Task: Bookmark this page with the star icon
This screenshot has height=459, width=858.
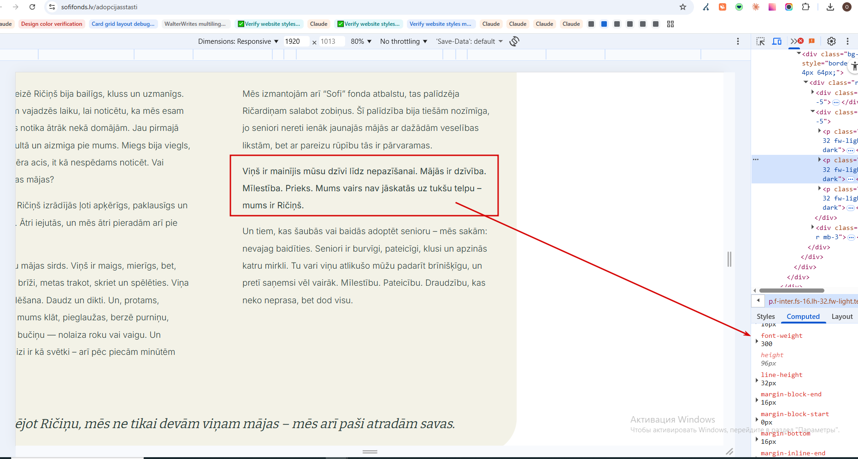Action: point(683,7)
